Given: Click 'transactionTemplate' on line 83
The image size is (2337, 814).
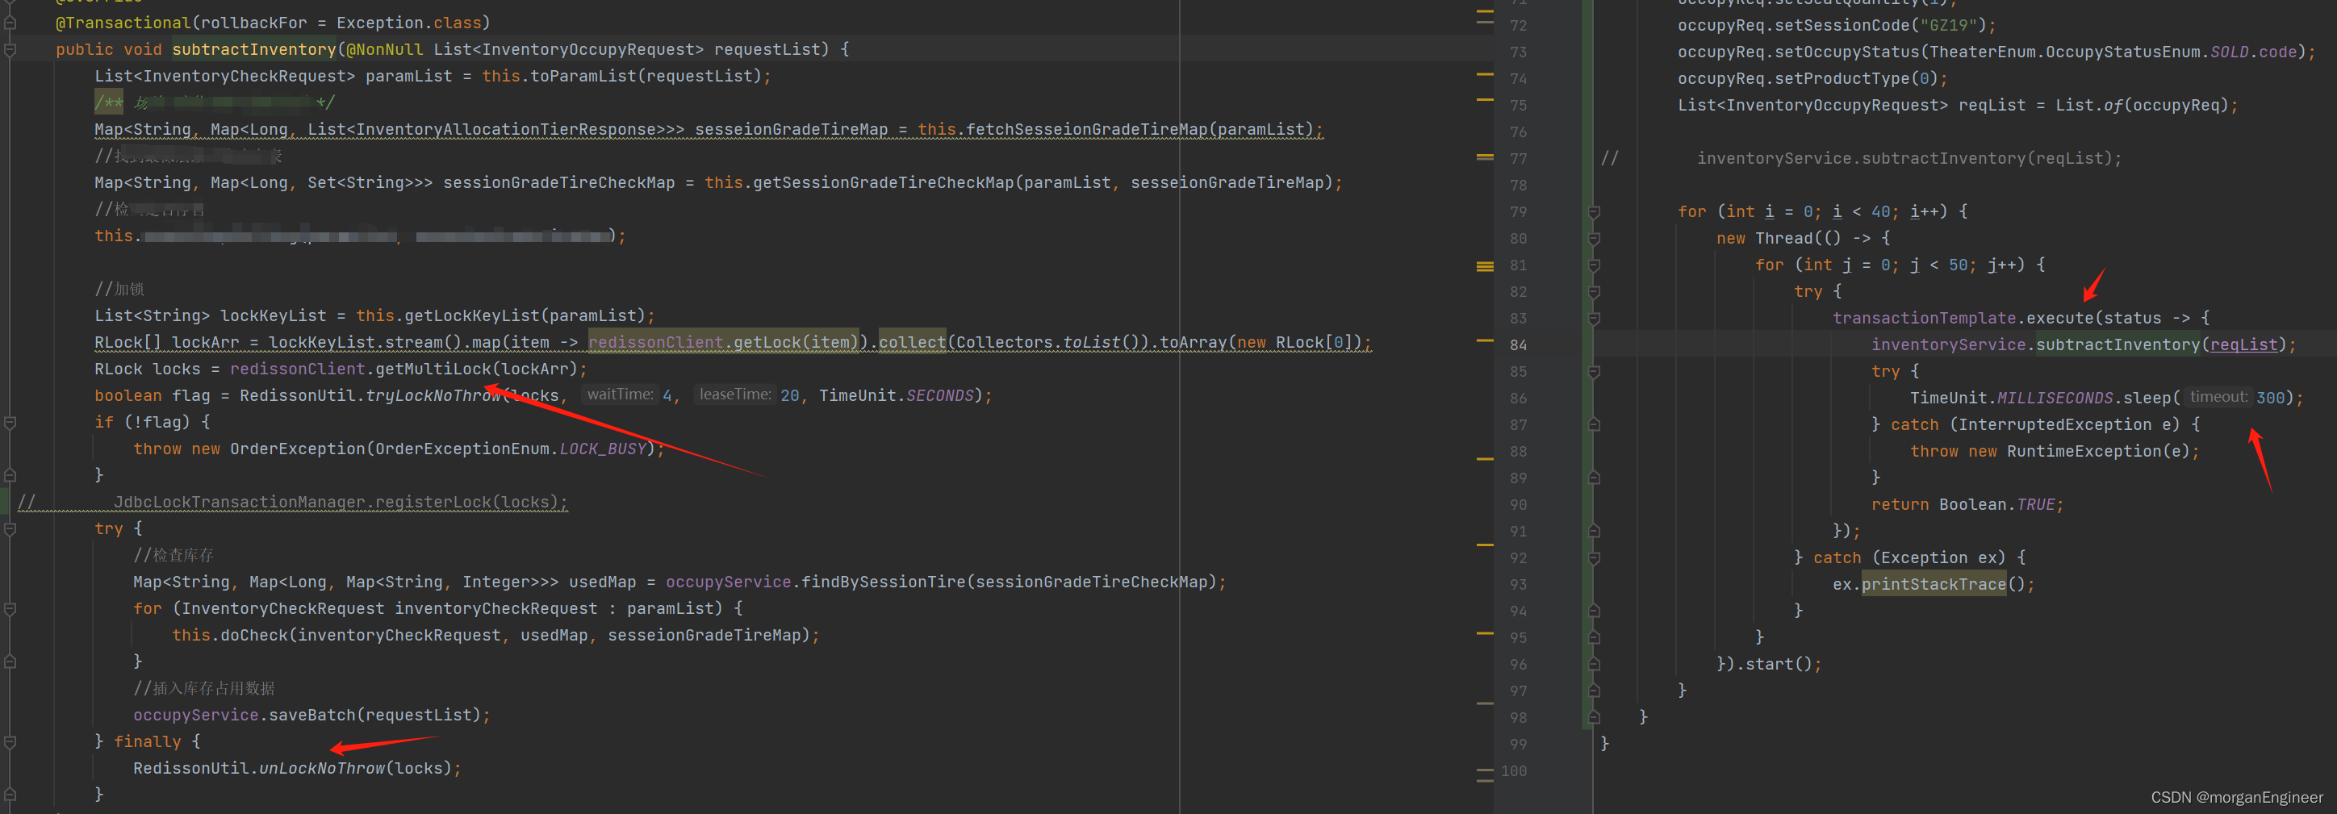Looking at the screenshot, I should (1923, 318).
